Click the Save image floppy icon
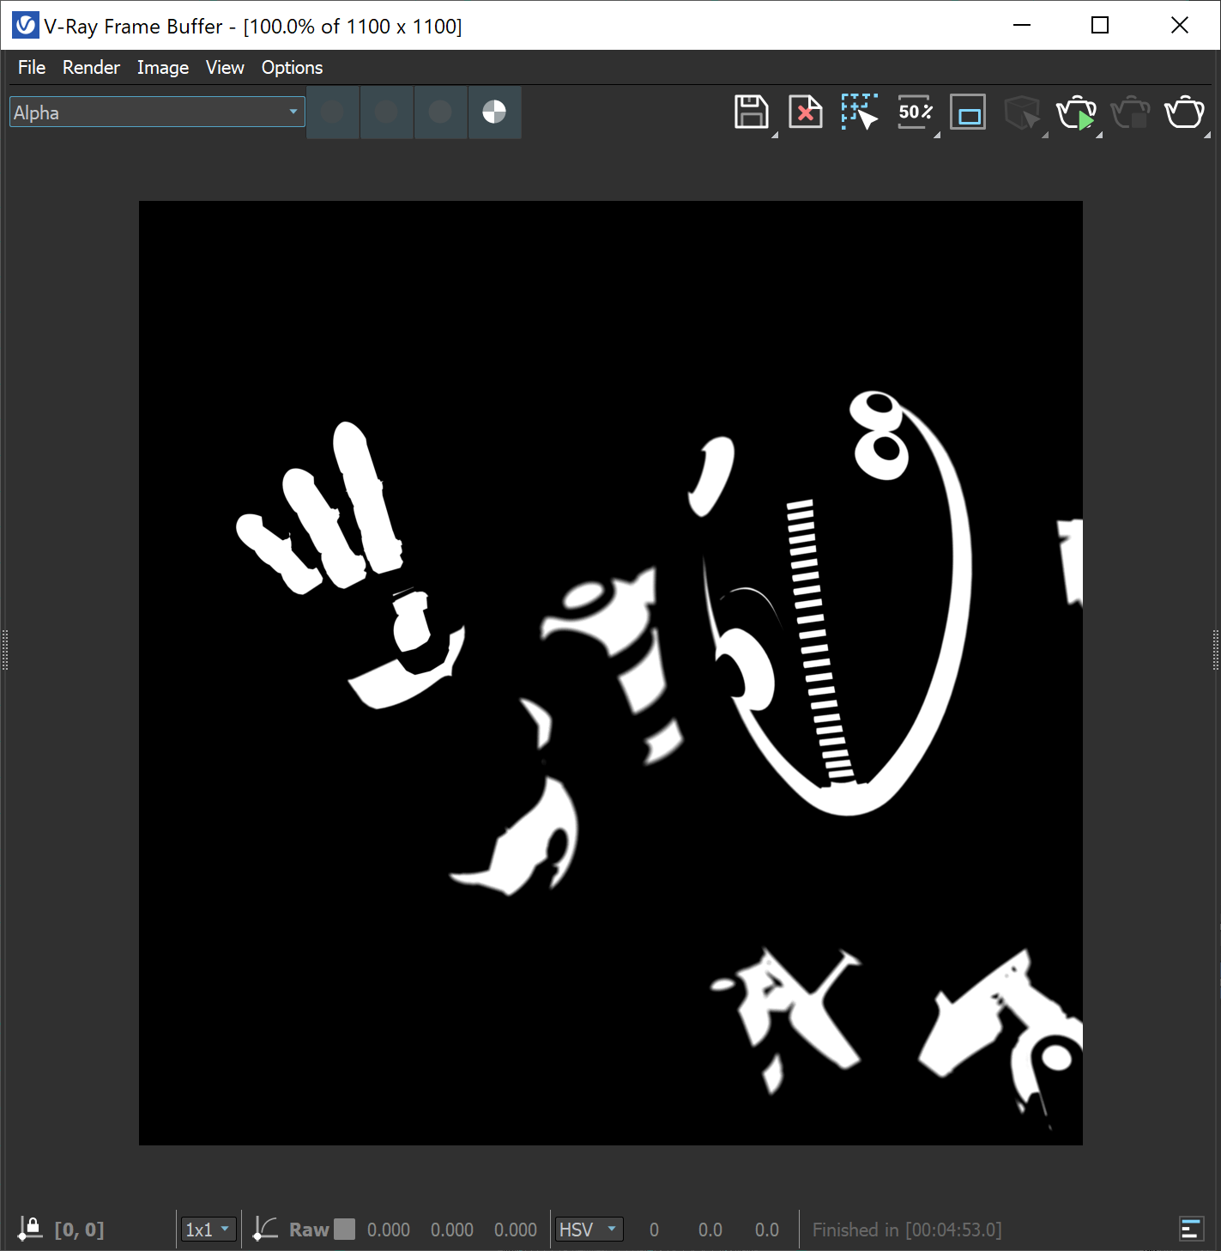 752,112
